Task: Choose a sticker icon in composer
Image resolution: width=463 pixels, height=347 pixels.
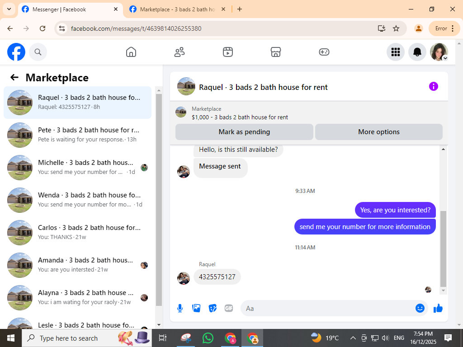Action: [x=213, y=308]
